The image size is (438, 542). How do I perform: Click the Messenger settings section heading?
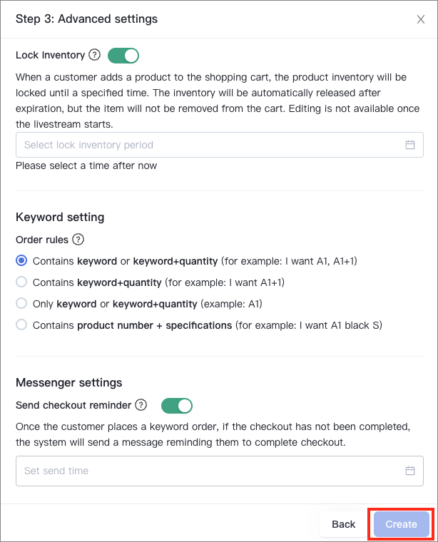[x=69, y=383]
